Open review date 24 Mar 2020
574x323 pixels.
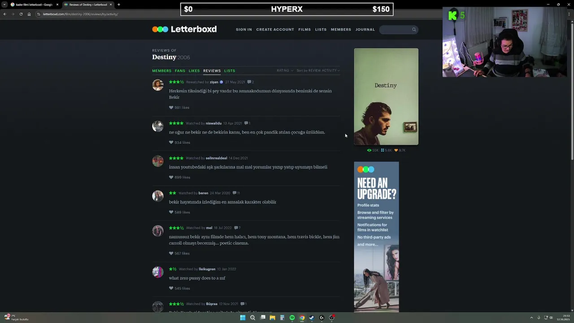pyautogui.click(x=220, y=193)
